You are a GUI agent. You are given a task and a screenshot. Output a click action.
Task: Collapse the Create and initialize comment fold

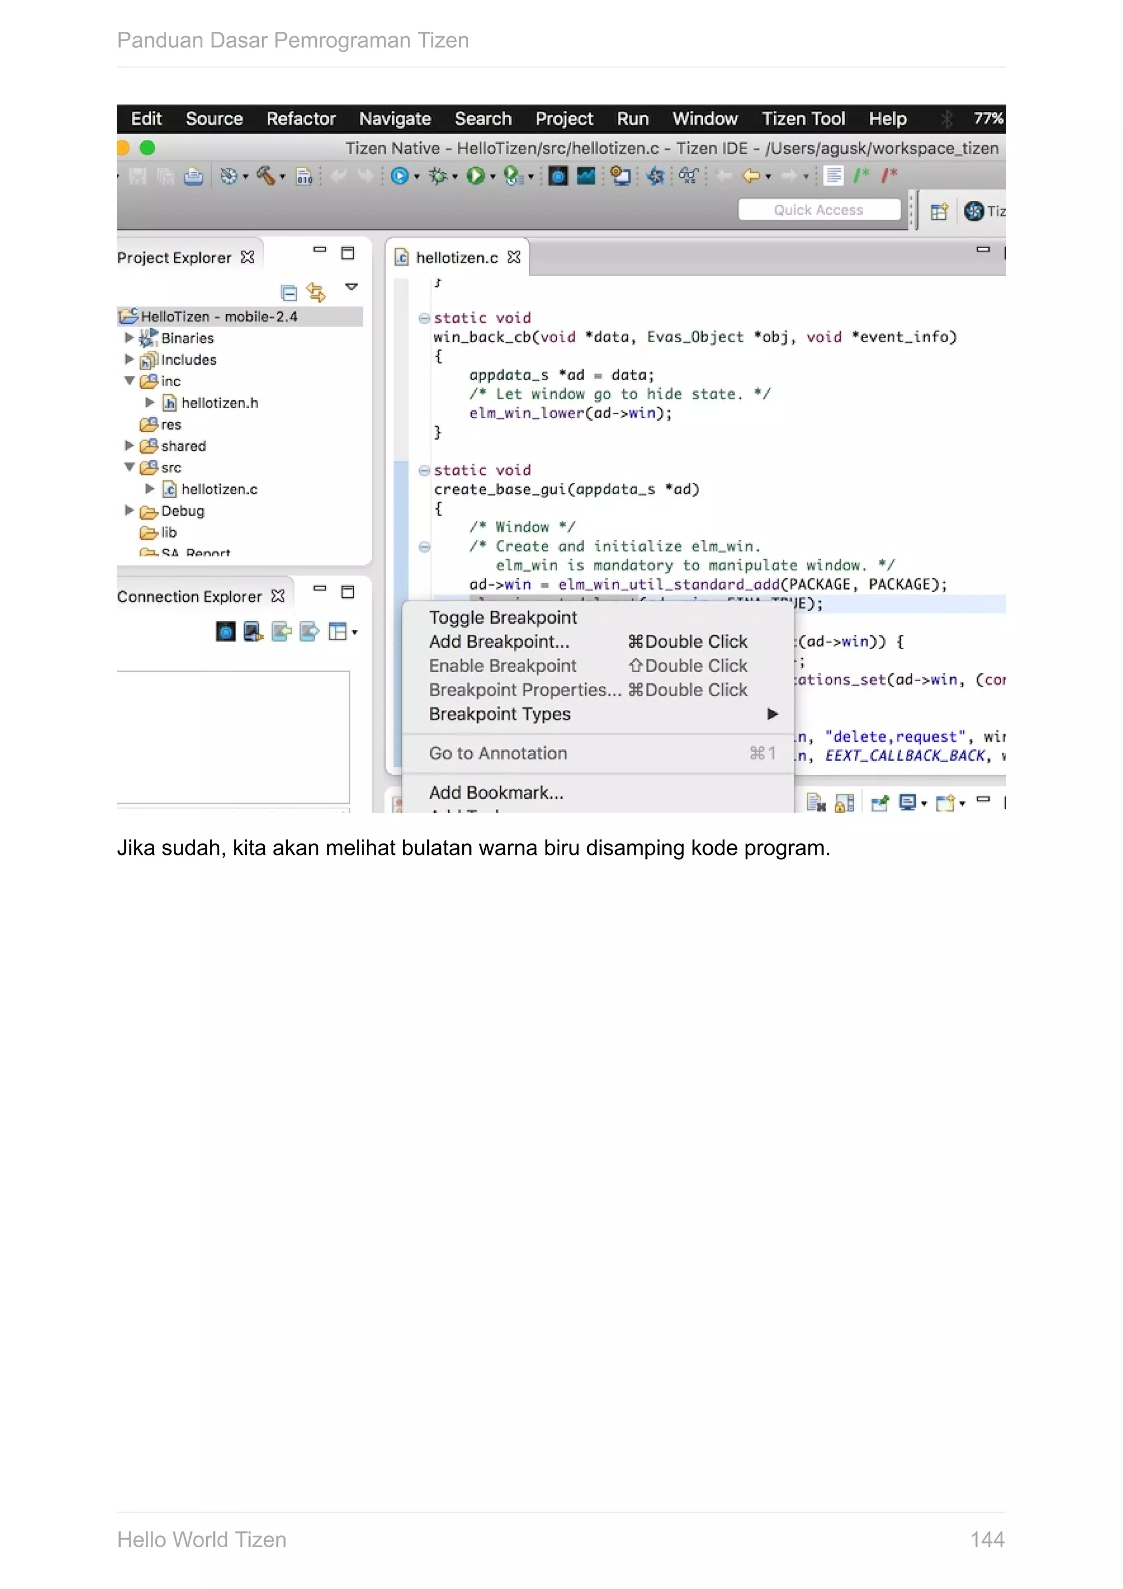[424, 546]
